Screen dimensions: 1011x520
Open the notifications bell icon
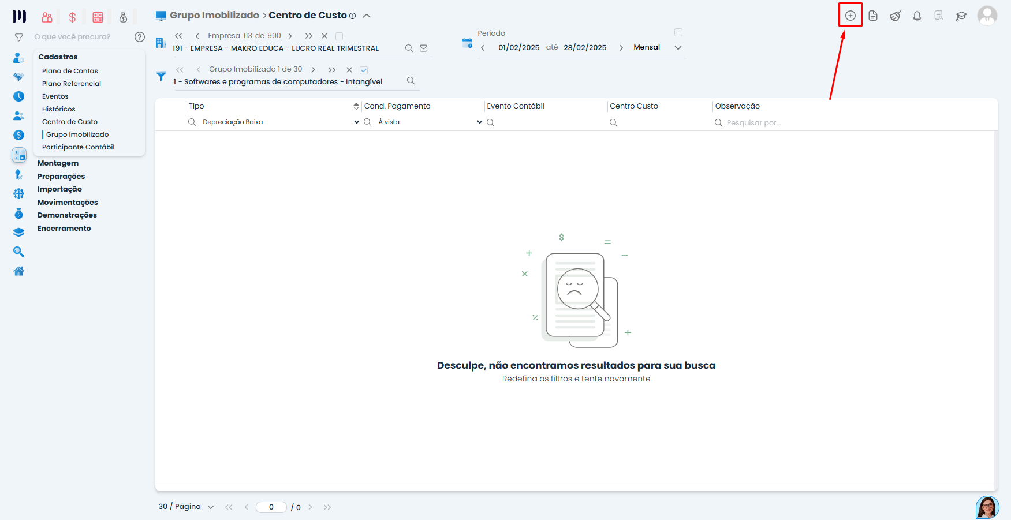[917, 16]
